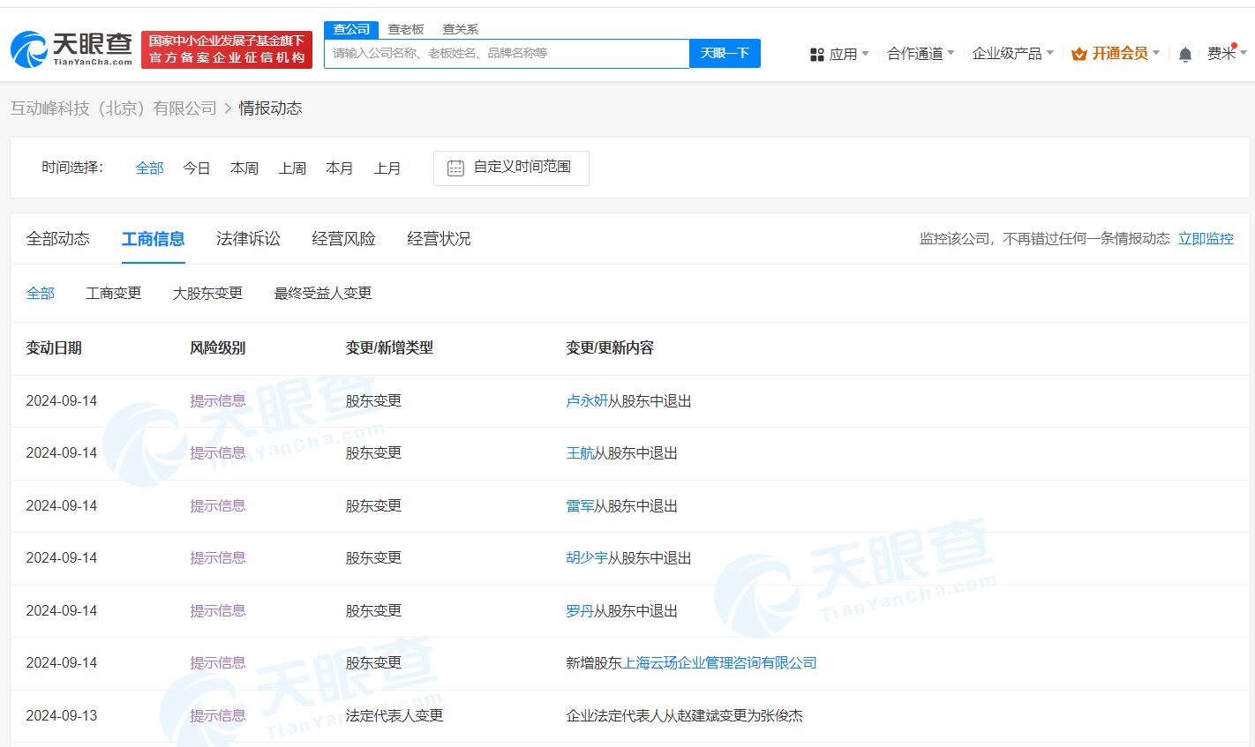Click the Tianyancha logo

(x=69, y=49)
